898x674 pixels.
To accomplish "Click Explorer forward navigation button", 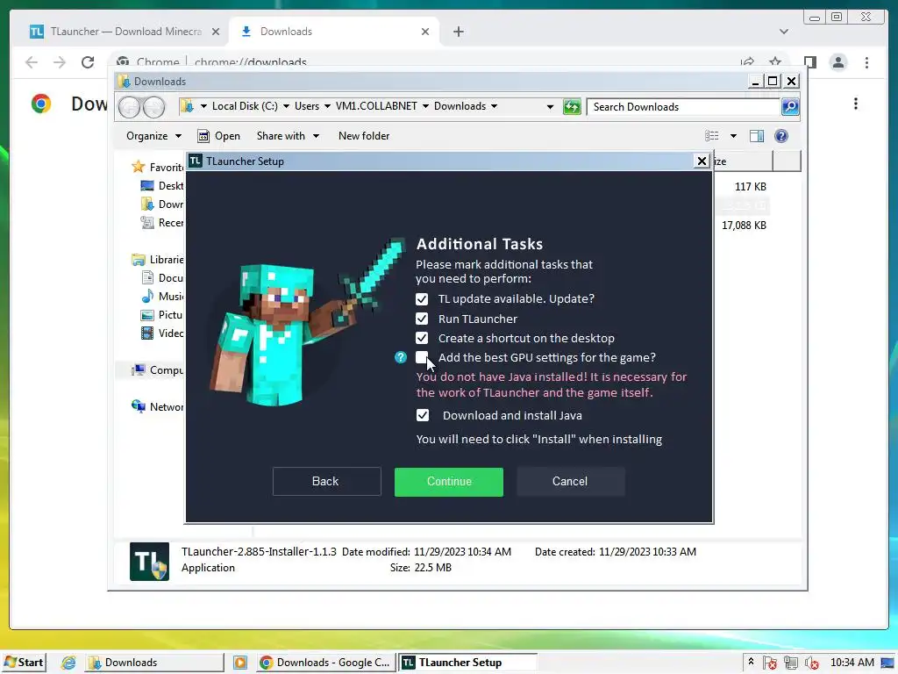I will tap(153, 107).
